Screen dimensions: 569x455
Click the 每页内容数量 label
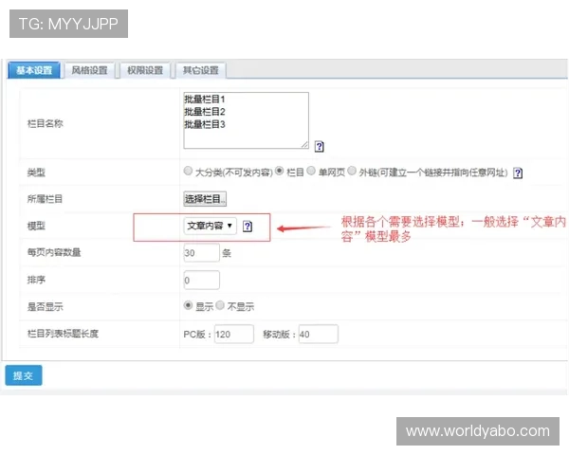tap(54, 252)
